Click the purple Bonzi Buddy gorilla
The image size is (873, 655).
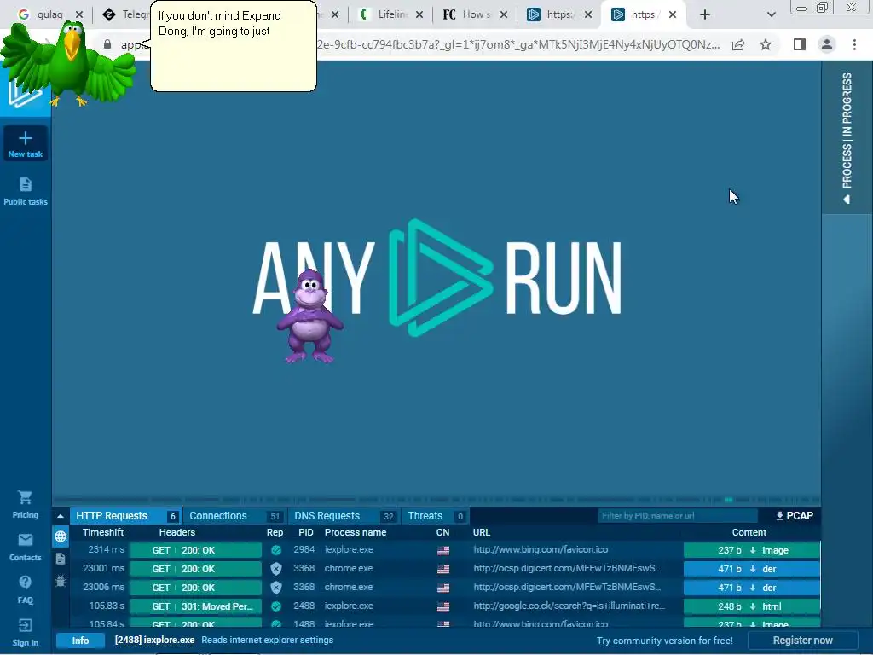pyautogui.click(x=309, y=316)
